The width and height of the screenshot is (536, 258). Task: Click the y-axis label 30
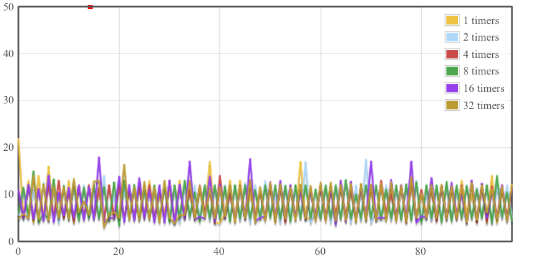click(x=8, y=100)
